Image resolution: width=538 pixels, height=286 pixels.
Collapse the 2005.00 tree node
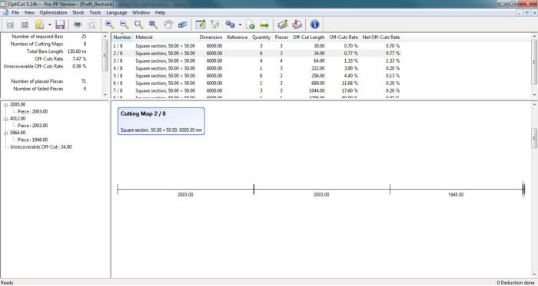[6, 105]
